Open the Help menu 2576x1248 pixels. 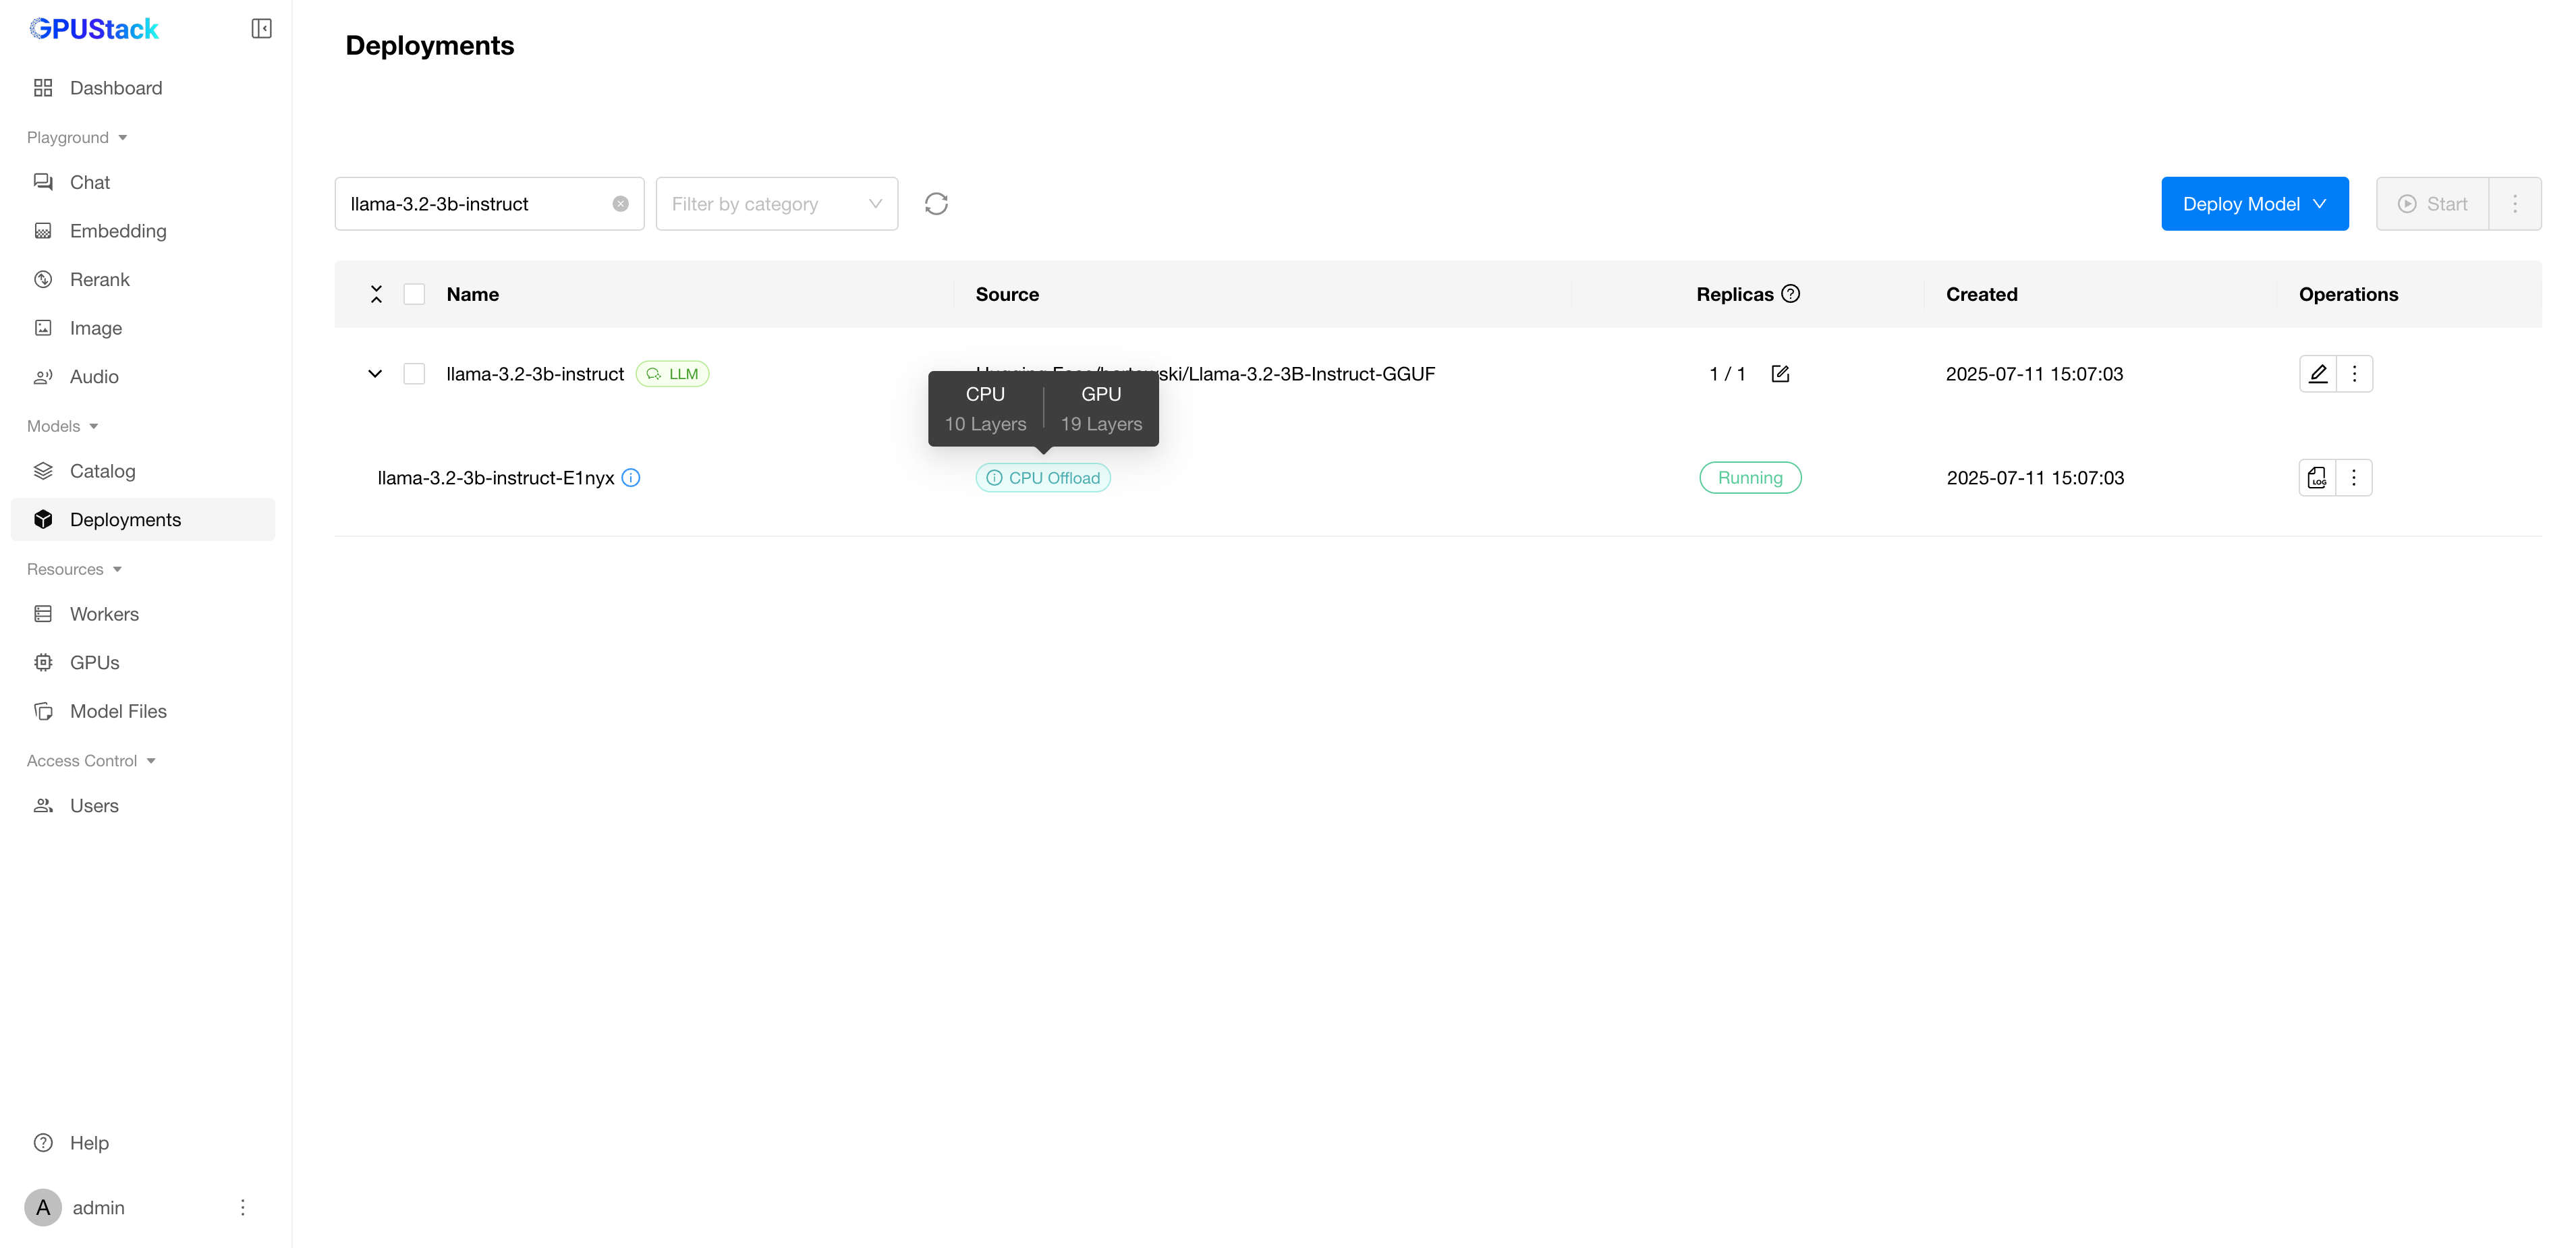pos(143,1142)
